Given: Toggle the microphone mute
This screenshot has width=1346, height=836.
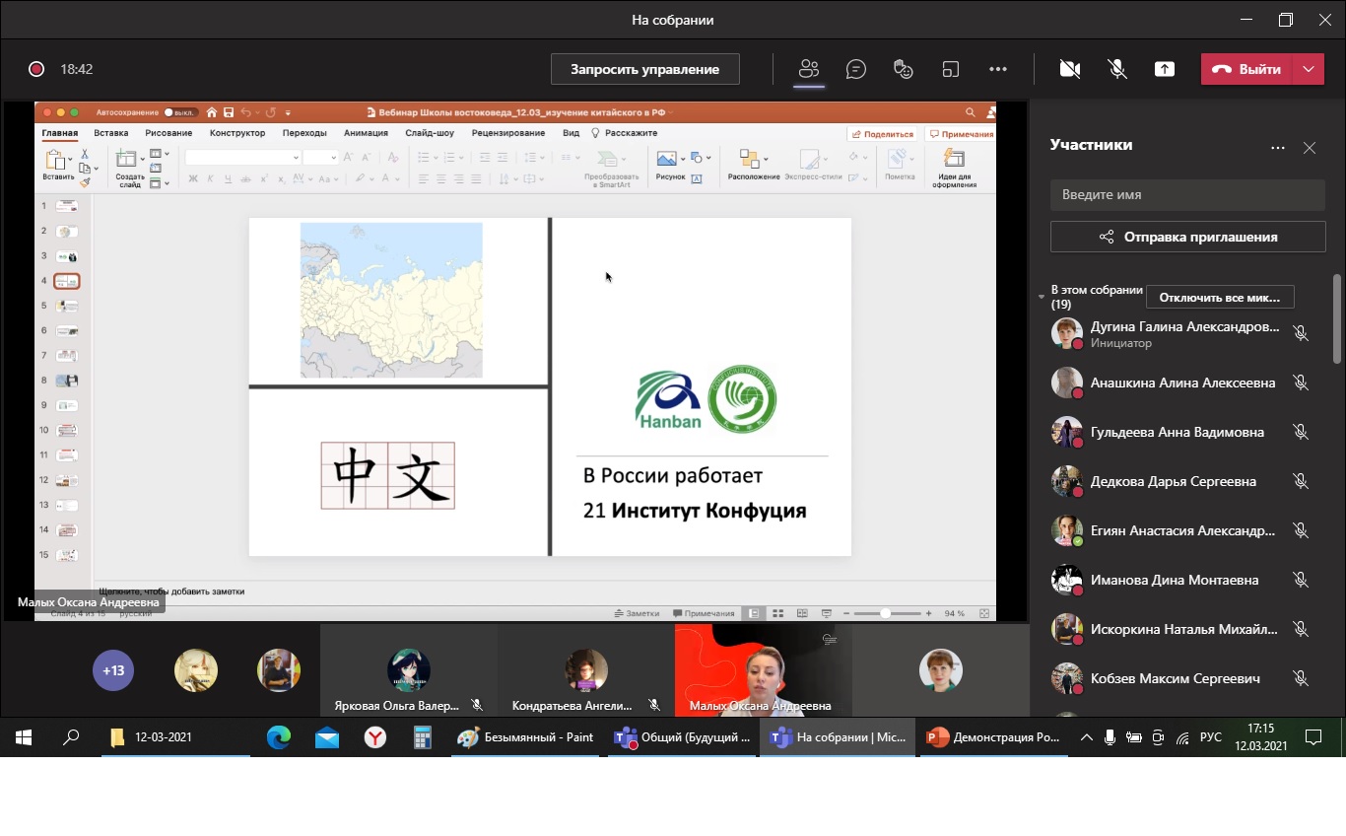Looking at the screenshot, I should coord(1117,69).
